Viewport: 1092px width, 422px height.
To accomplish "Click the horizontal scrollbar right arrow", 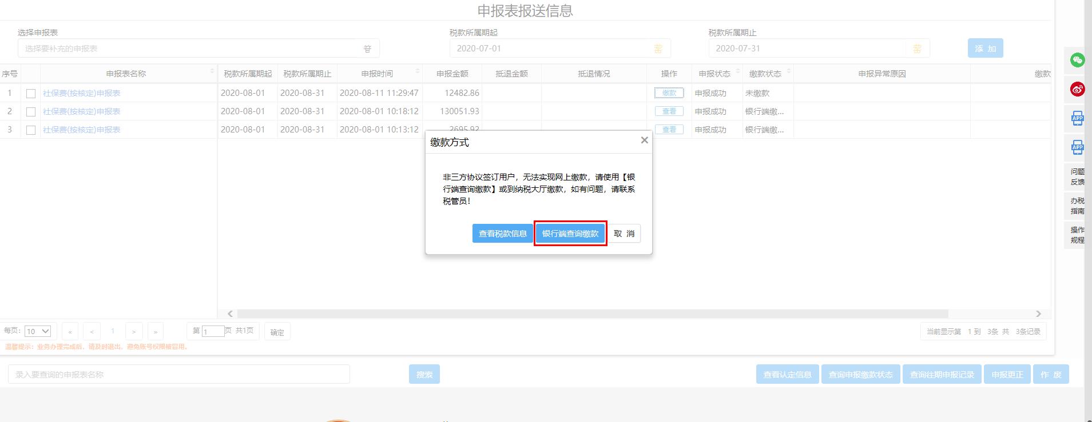I will (1038, 314).
